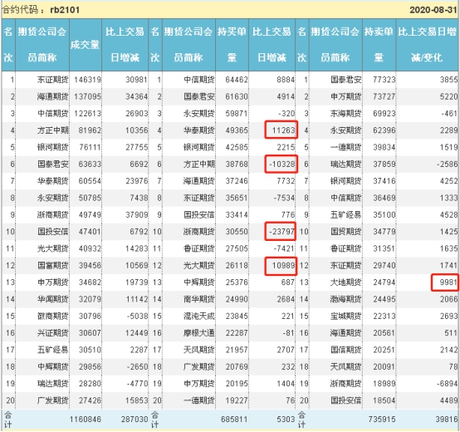460x432 pixels.
Task: Click the date 2020-08-31
Action: tap(433, 10)
